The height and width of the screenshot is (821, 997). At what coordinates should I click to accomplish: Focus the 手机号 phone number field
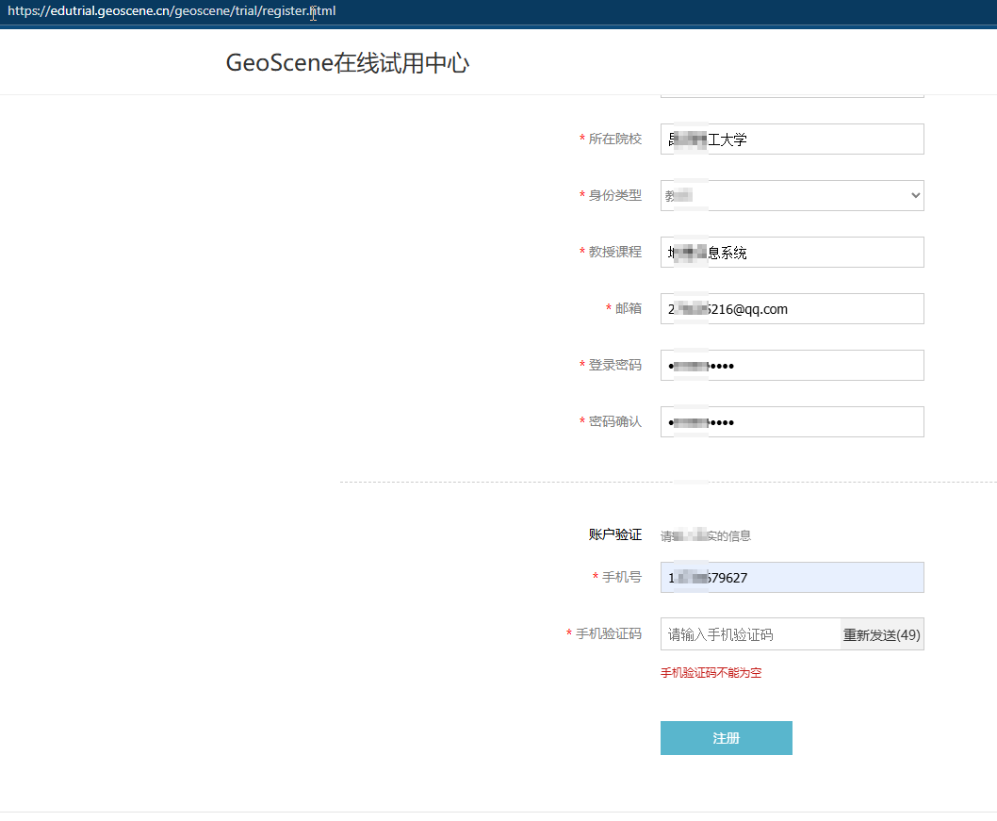792,578
